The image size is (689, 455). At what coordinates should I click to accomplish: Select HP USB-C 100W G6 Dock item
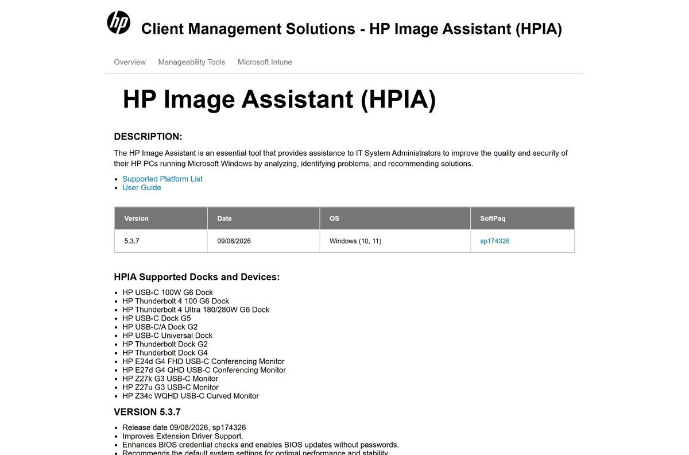(x=168, y=292)
